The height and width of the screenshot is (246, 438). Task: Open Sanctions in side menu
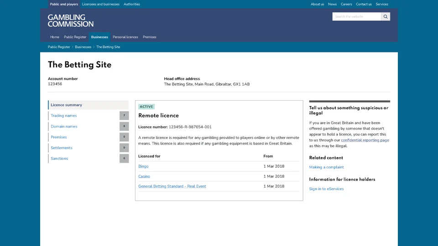click(59, 159)
